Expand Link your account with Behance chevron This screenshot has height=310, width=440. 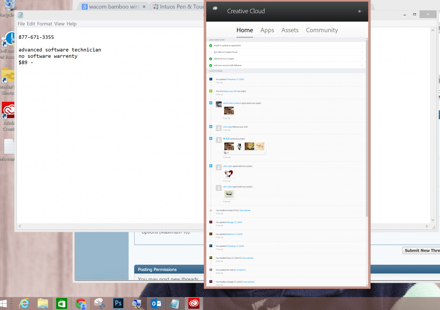coord(362,66)
